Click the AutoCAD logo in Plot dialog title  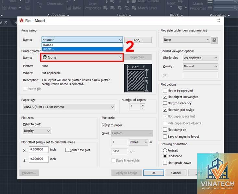tap(22, 21)
